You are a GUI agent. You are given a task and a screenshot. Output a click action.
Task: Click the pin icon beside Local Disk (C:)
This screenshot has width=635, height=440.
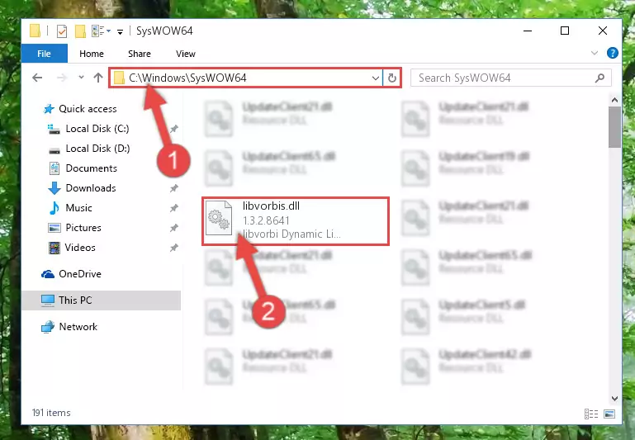pyautogui.click(x=173, y=129)
